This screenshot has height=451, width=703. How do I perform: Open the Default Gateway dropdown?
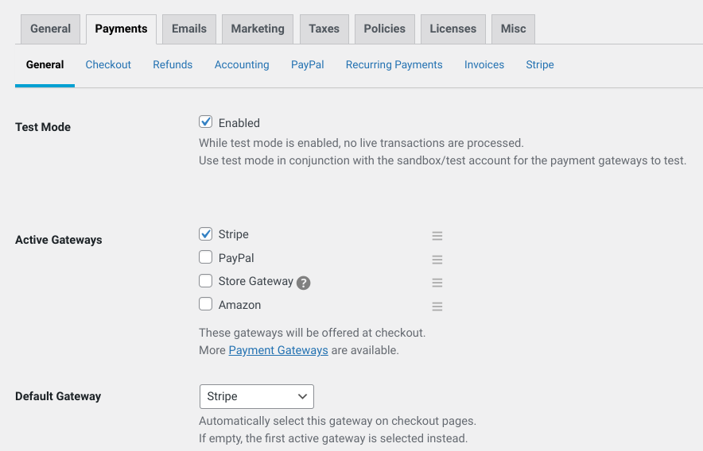point(256,396)
